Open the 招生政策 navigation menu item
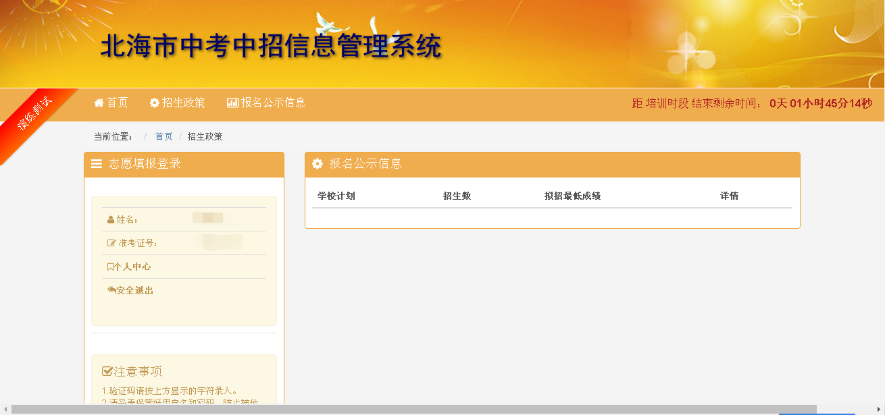The height and width of the screenshot is (415, 885). point(183,103)
